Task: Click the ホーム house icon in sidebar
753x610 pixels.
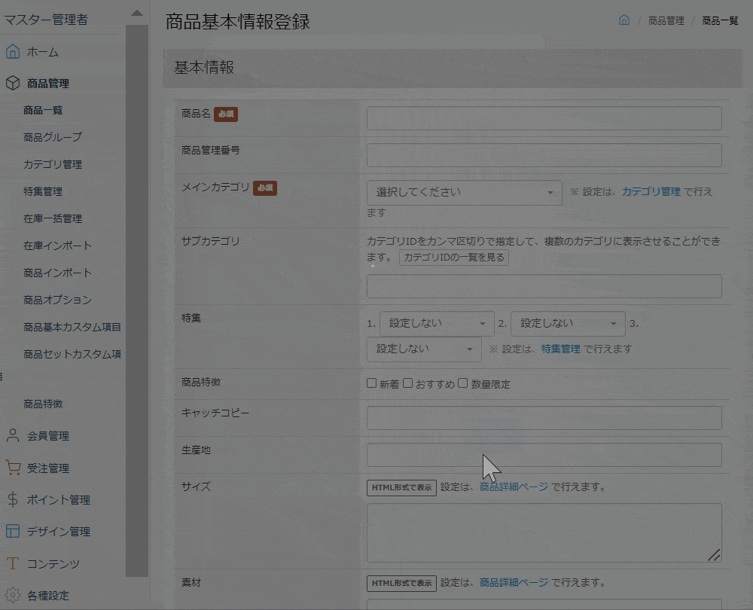Action: (13, 51)
